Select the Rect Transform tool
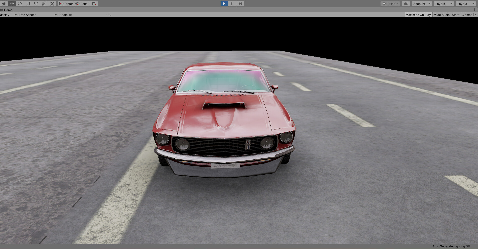The height and width of the screenshot is (249, 478). (36, 4)
